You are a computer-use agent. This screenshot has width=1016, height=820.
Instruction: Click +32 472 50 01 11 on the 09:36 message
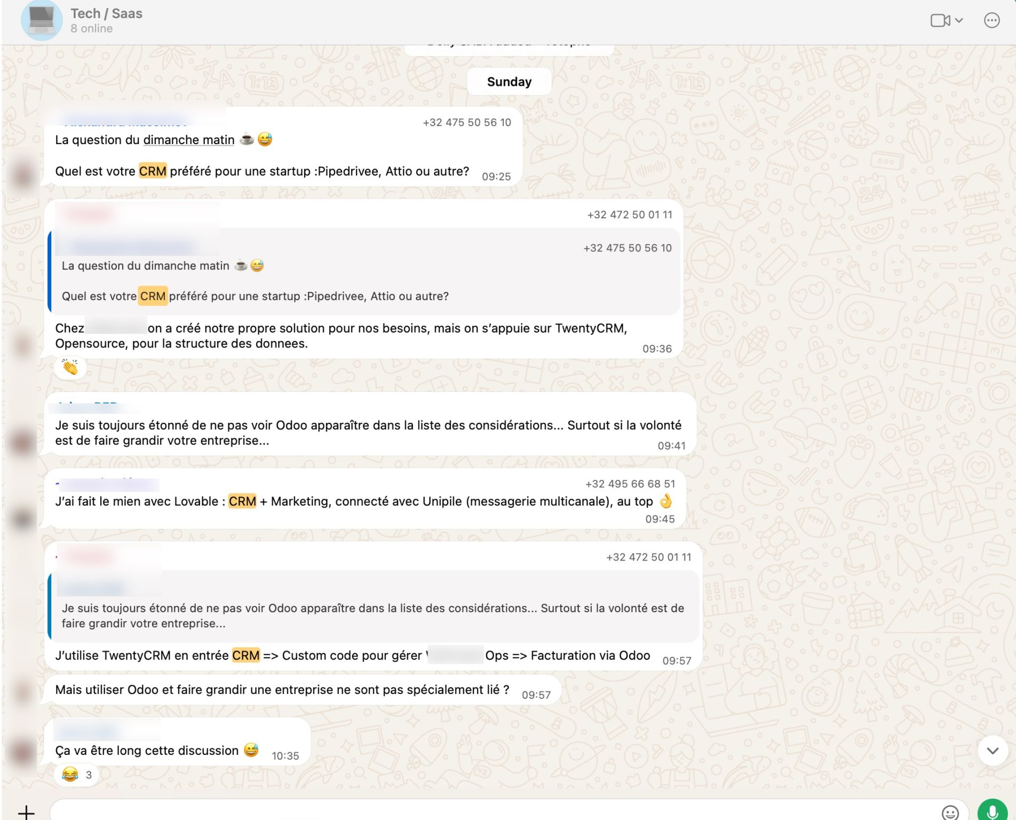pos(630,215)
